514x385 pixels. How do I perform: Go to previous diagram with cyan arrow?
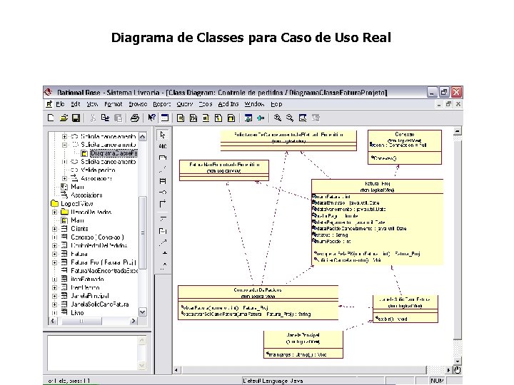pos(261,118)
